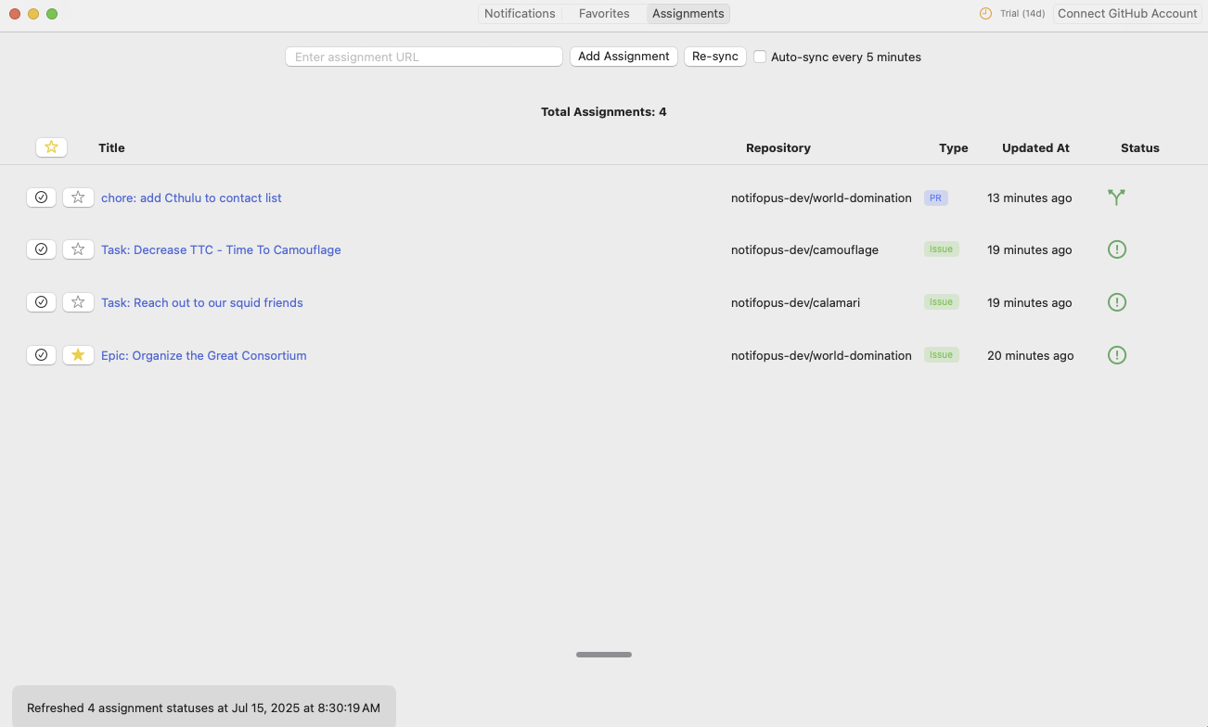Click the Repository column header
Screen dimensions: 1208x727
pyautogui.click(x=778, y=147)
